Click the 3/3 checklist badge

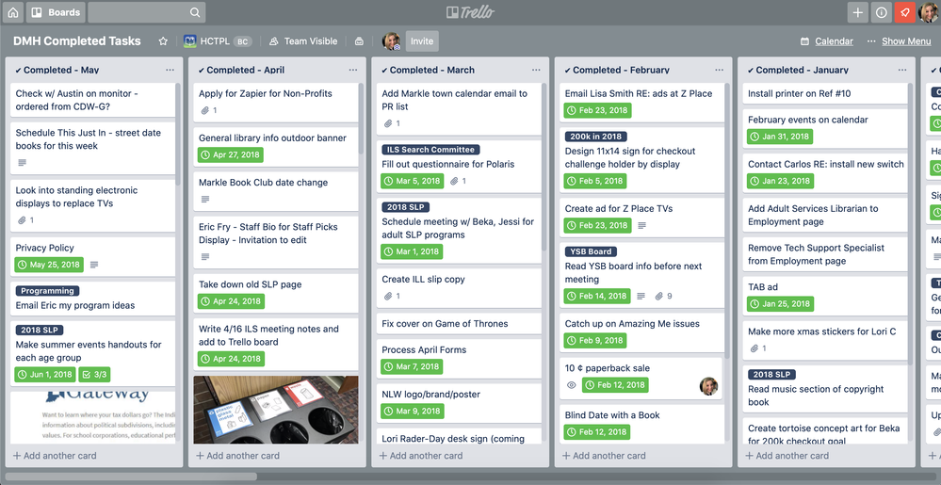[x=94, y=375]
